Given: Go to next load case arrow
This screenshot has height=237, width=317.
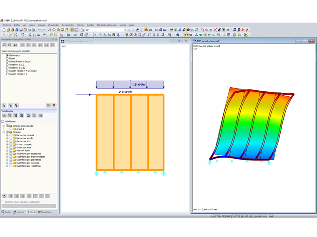Looking at the screenshot, I should pyautogui.click(x=133, y=30).
